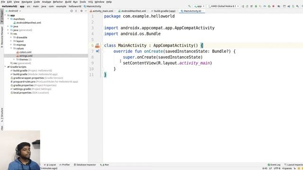The height and width of the screenshot is (170, 303).
Task: Switch to build.gradle (:app) editor tab
Action: [x=164, y=11]
